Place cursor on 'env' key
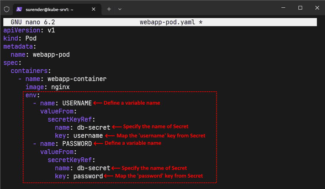This screenshot has height=189, width=325. pyautogui.click(x=31, y=95)
